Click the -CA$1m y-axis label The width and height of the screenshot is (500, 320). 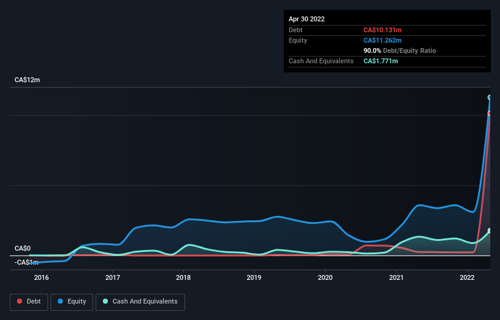click(x=26, y=262)
